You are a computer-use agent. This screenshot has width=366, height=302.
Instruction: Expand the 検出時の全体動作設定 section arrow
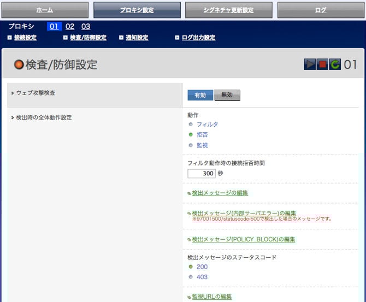coord(12,118)
